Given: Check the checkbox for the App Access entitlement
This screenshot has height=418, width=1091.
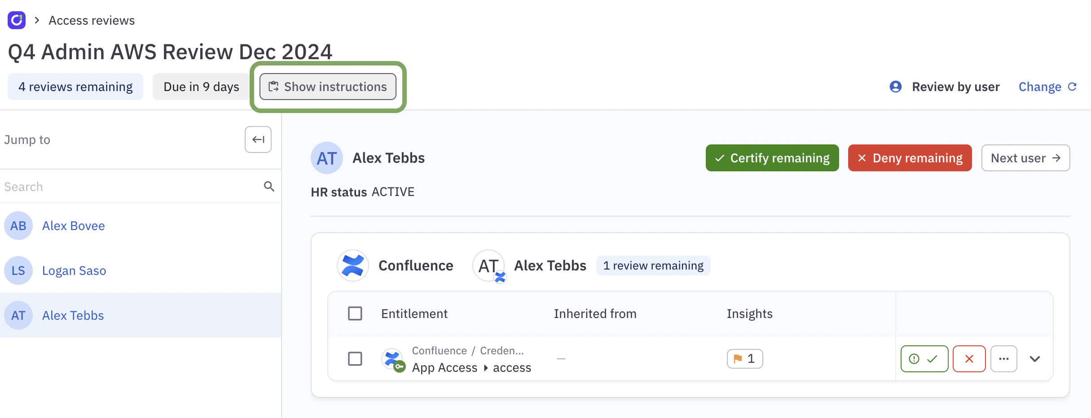Looking at the screenshot, I should 355,358.
